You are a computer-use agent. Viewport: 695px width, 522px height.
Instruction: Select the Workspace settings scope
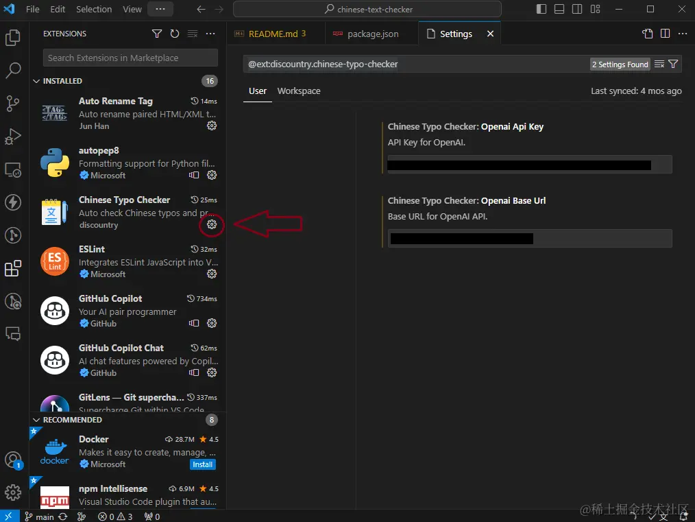(x=299, y=91)
